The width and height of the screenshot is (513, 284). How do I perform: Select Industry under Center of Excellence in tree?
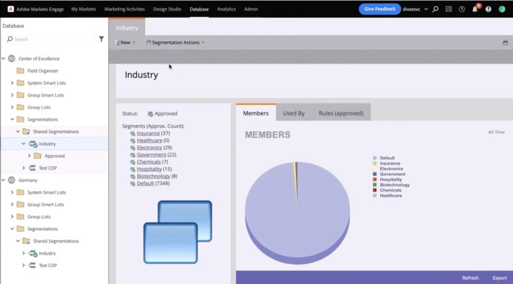(x=47, y=144)
